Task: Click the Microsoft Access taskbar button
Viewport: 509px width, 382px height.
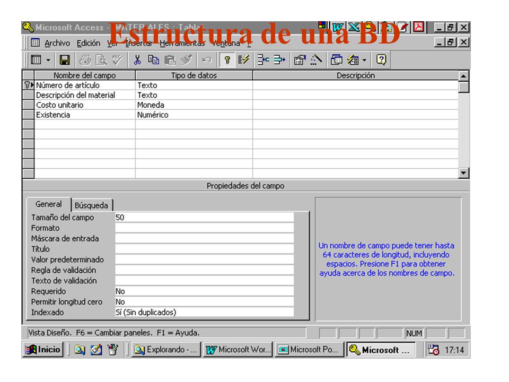Action: [x=381, y=350]
